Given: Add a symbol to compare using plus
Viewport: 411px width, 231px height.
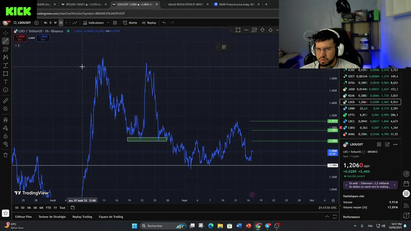Looking at the screenshot, I should coord(36,23).
